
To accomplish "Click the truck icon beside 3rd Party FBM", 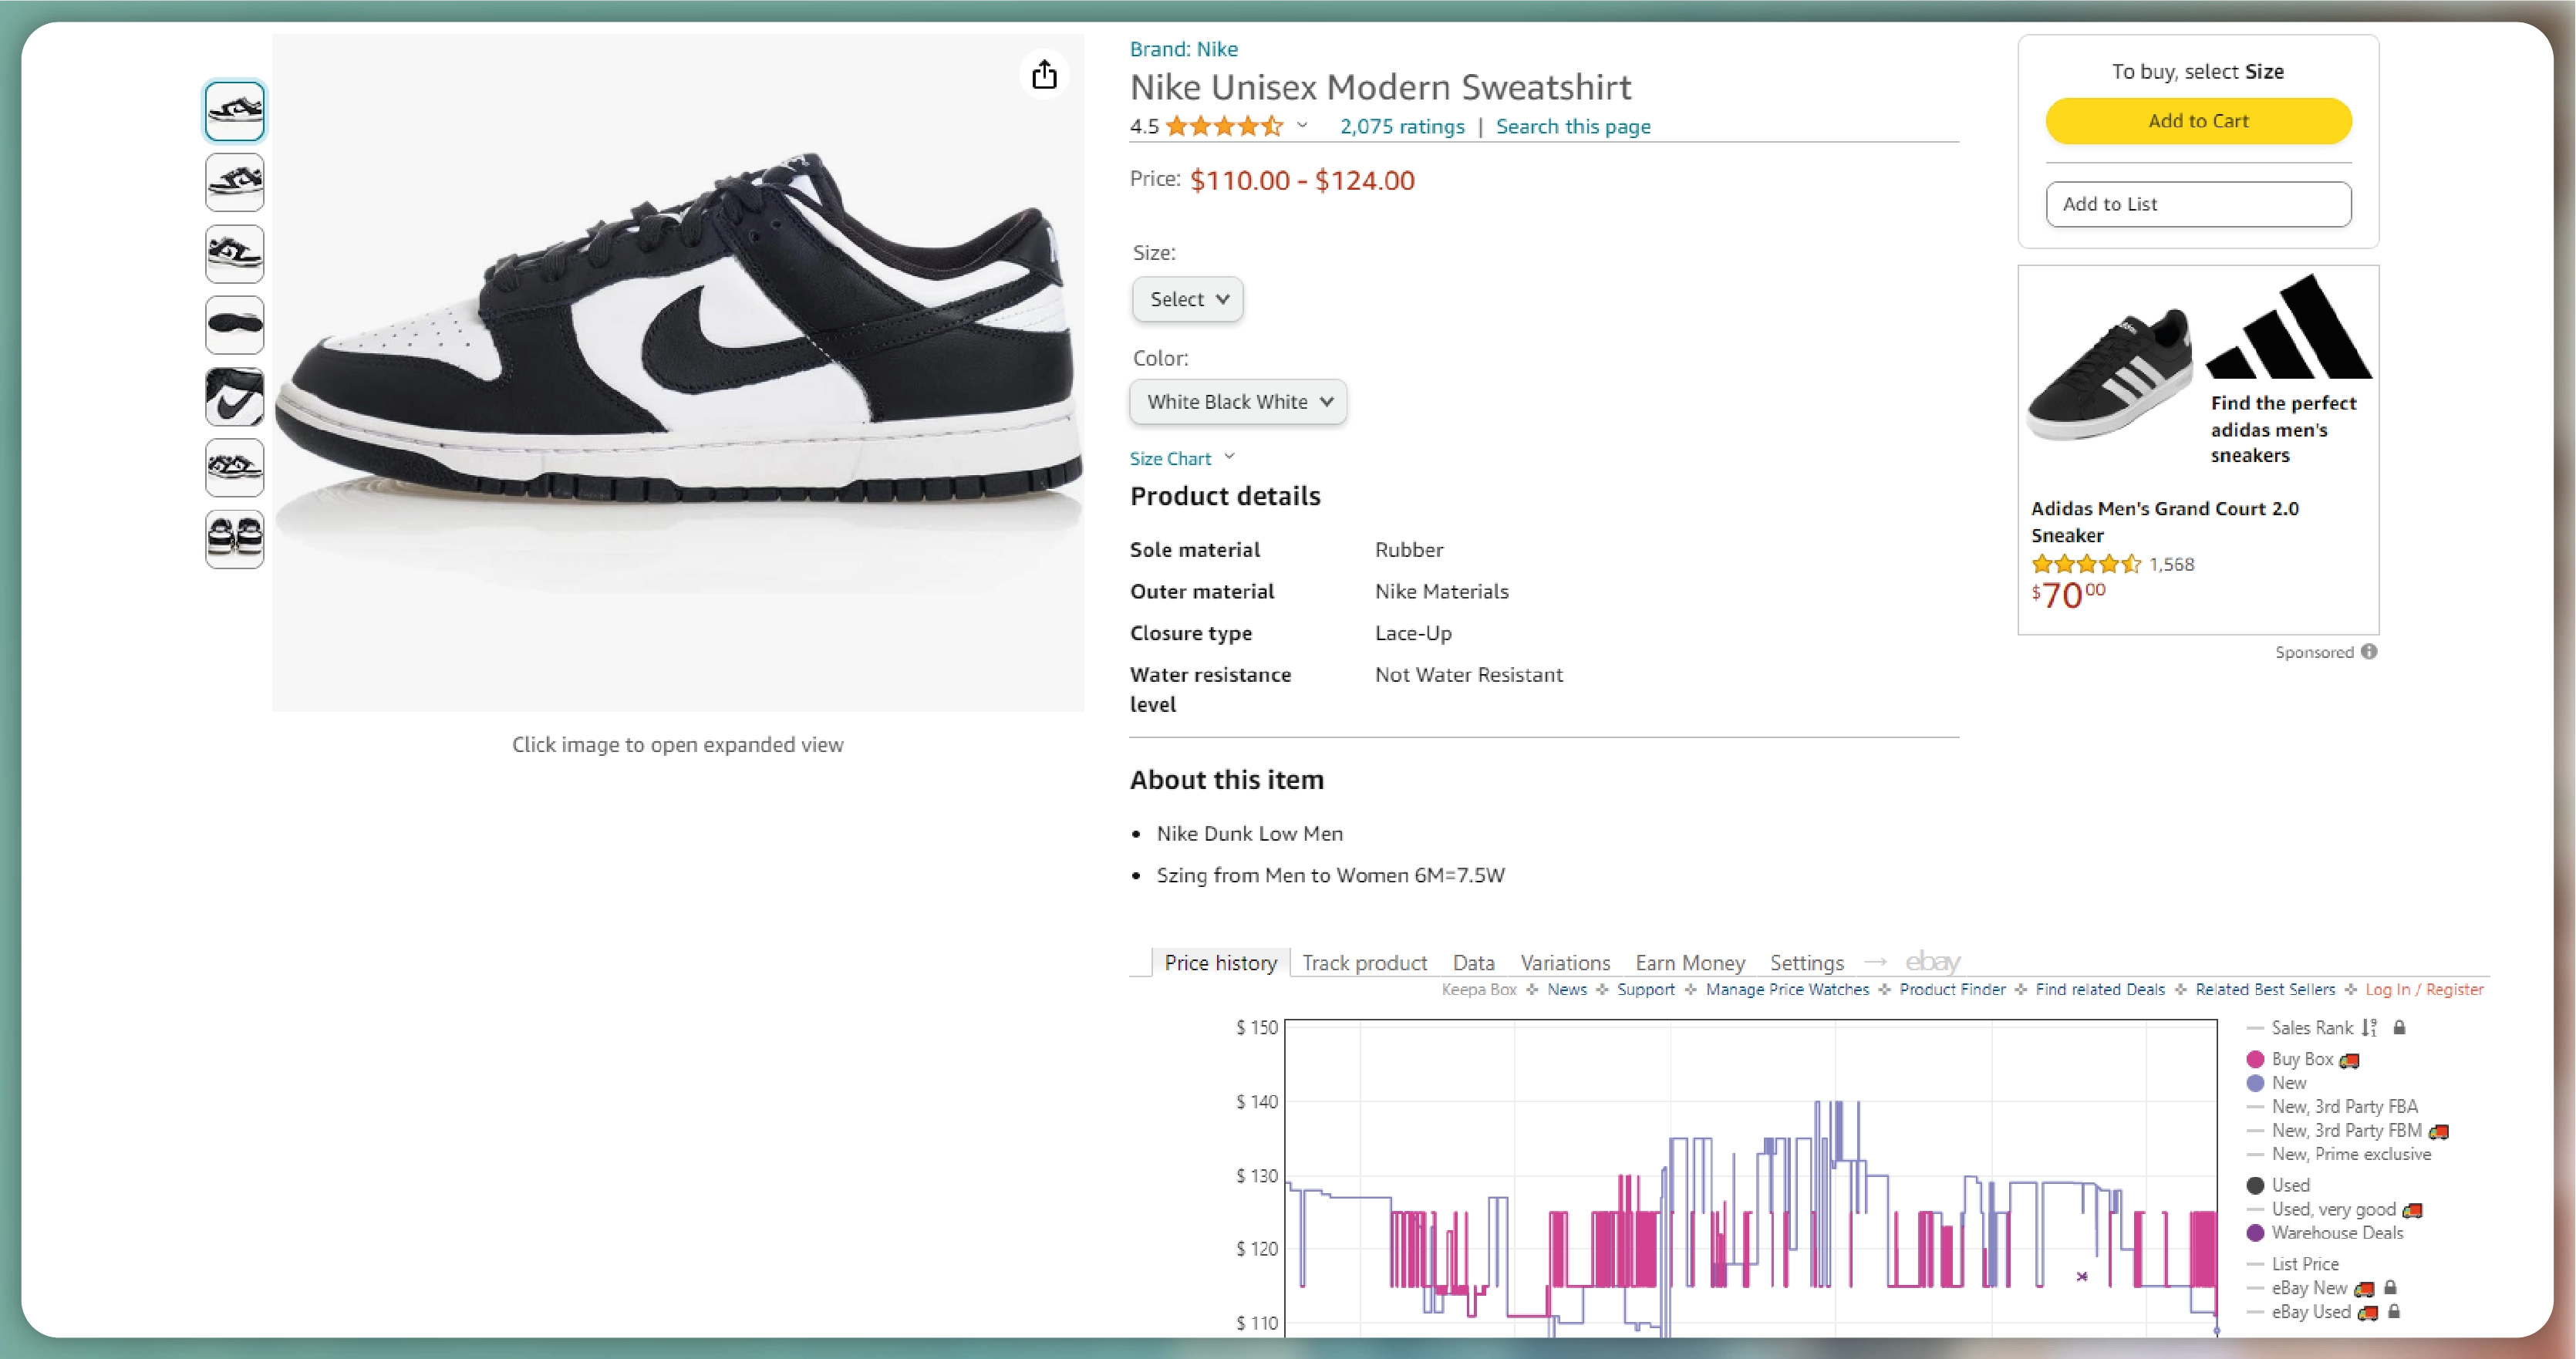I will 2438,1131.
